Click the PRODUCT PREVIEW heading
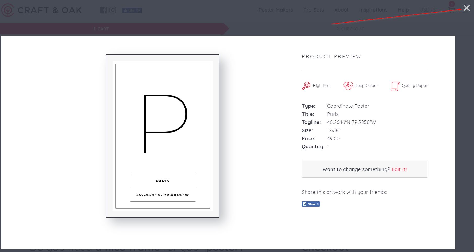The image size is (474, 252). pyautogui.click(x=331, y=56)
